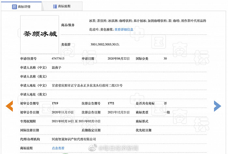Select registration announcement date 2021年12月21日
This screenshot has width=228, height=154.
[x=119, y=112]
